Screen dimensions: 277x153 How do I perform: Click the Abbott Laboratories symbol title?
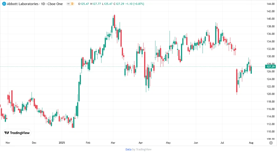click(x=35, y=4)
